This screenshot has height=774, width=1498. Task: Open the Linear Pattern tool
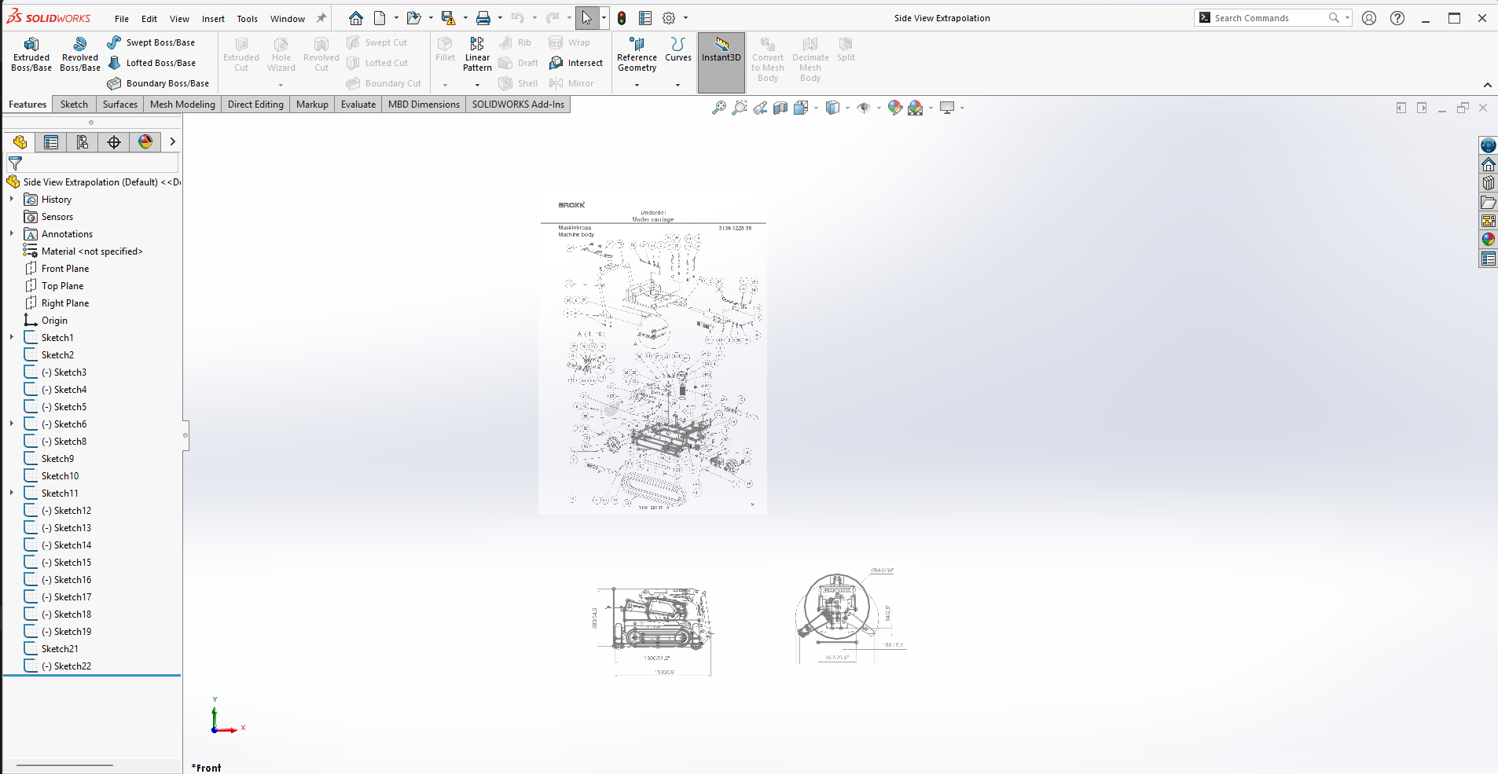pyautogui.click(x=477, y=53)
